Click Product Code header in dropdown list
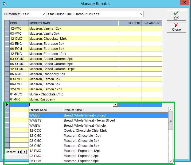 [x=46, y=110]
